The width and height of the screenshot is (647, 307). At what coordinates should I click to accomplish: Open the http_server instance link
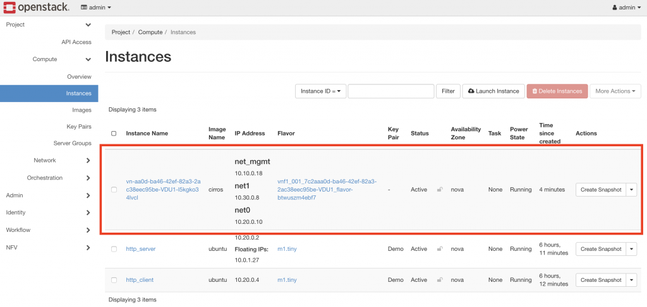click(x=140, y=249)
